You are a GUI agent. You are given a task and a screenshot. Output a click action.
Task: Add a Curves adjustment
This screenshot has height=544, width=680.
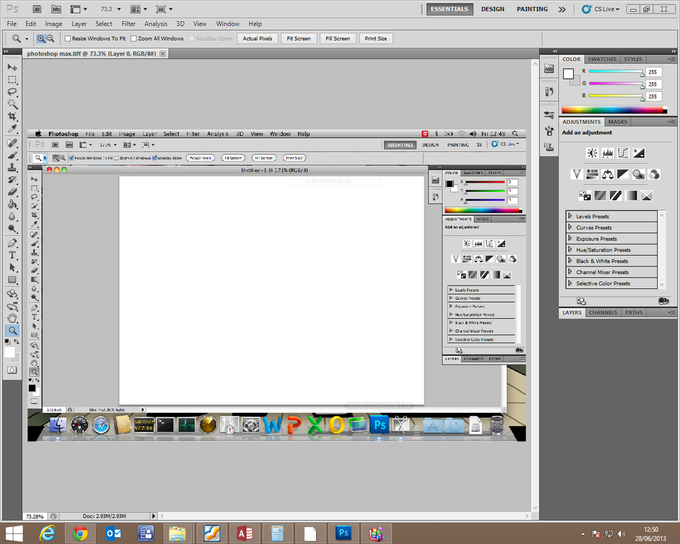pos(623,153)
